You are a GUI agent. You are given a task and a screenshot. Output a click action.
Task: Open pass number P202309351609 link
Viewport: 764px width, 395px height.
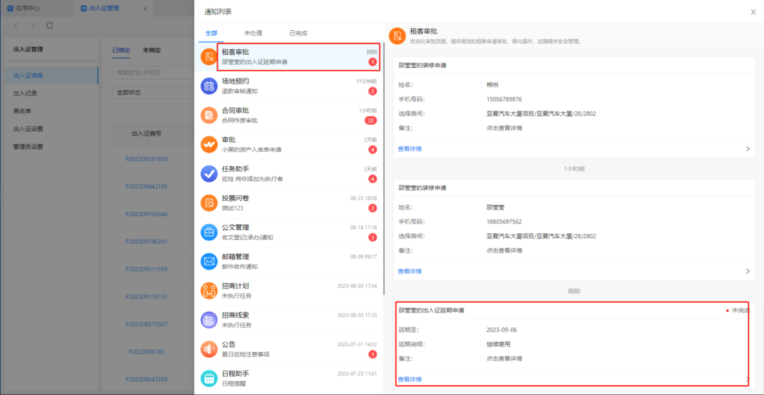146,159
